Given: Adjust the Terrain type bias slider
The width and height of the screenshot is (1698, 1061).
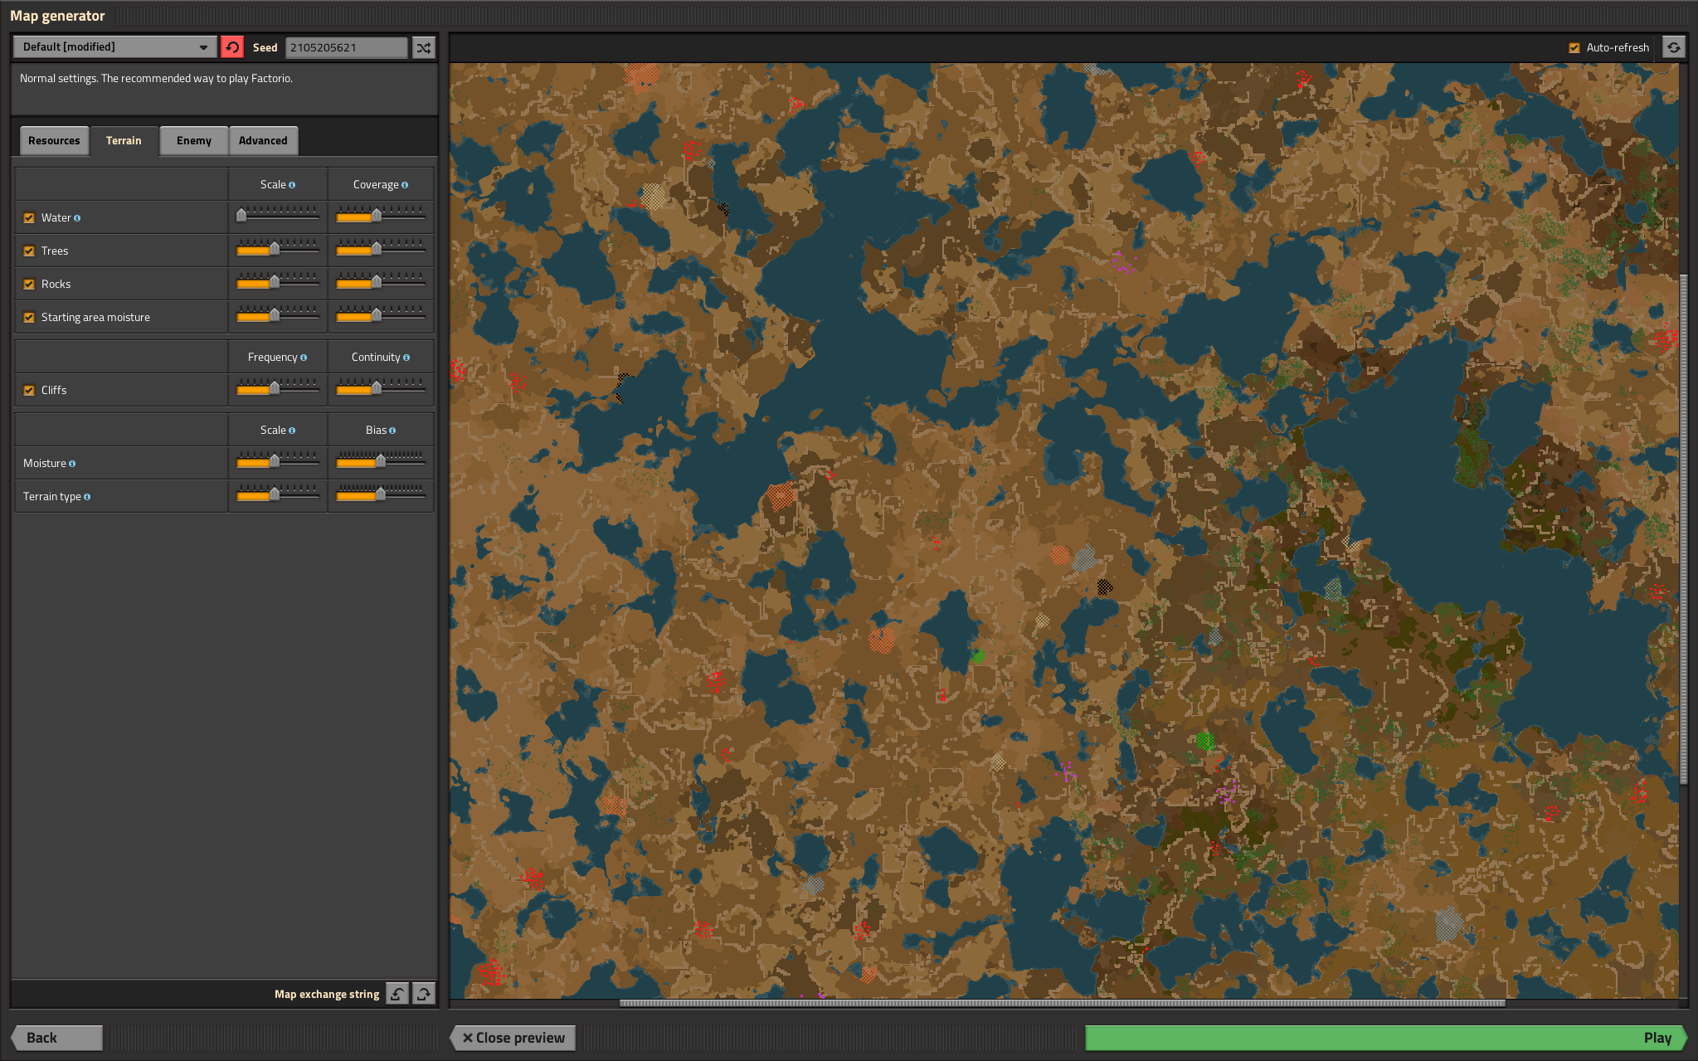Looking at the screenshot, I should 381,494.
